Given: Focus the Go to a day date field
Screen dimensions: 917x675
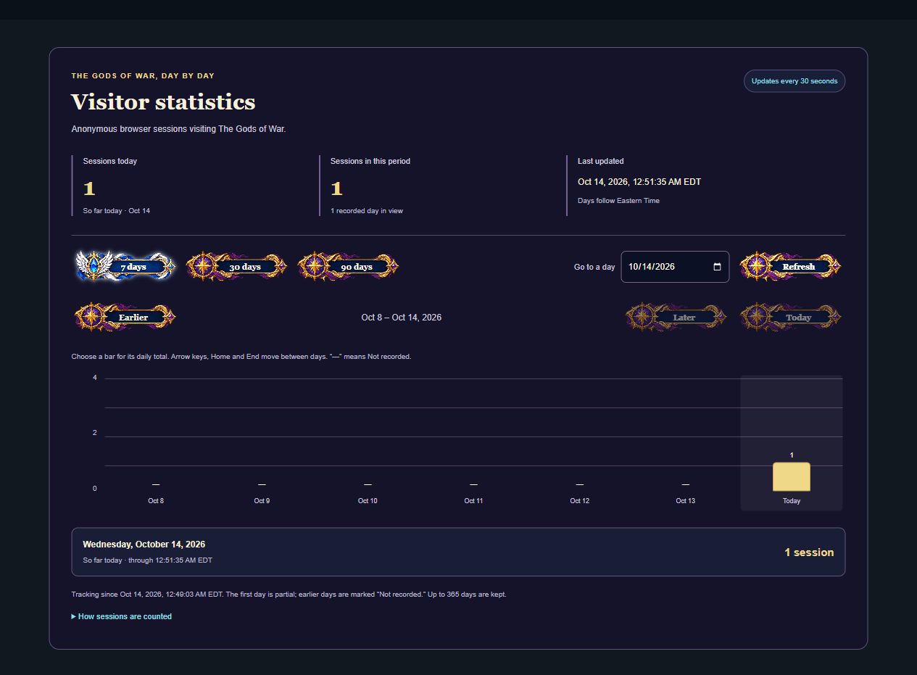Looking at the screenshot, I should (x=675, y=267).
